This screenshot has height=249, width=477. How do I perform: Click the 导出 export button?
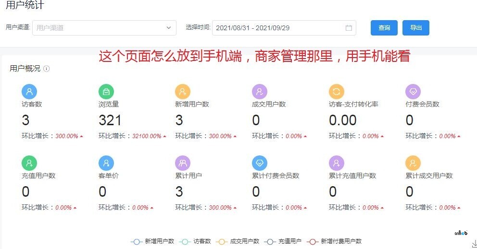click(416, 28)
